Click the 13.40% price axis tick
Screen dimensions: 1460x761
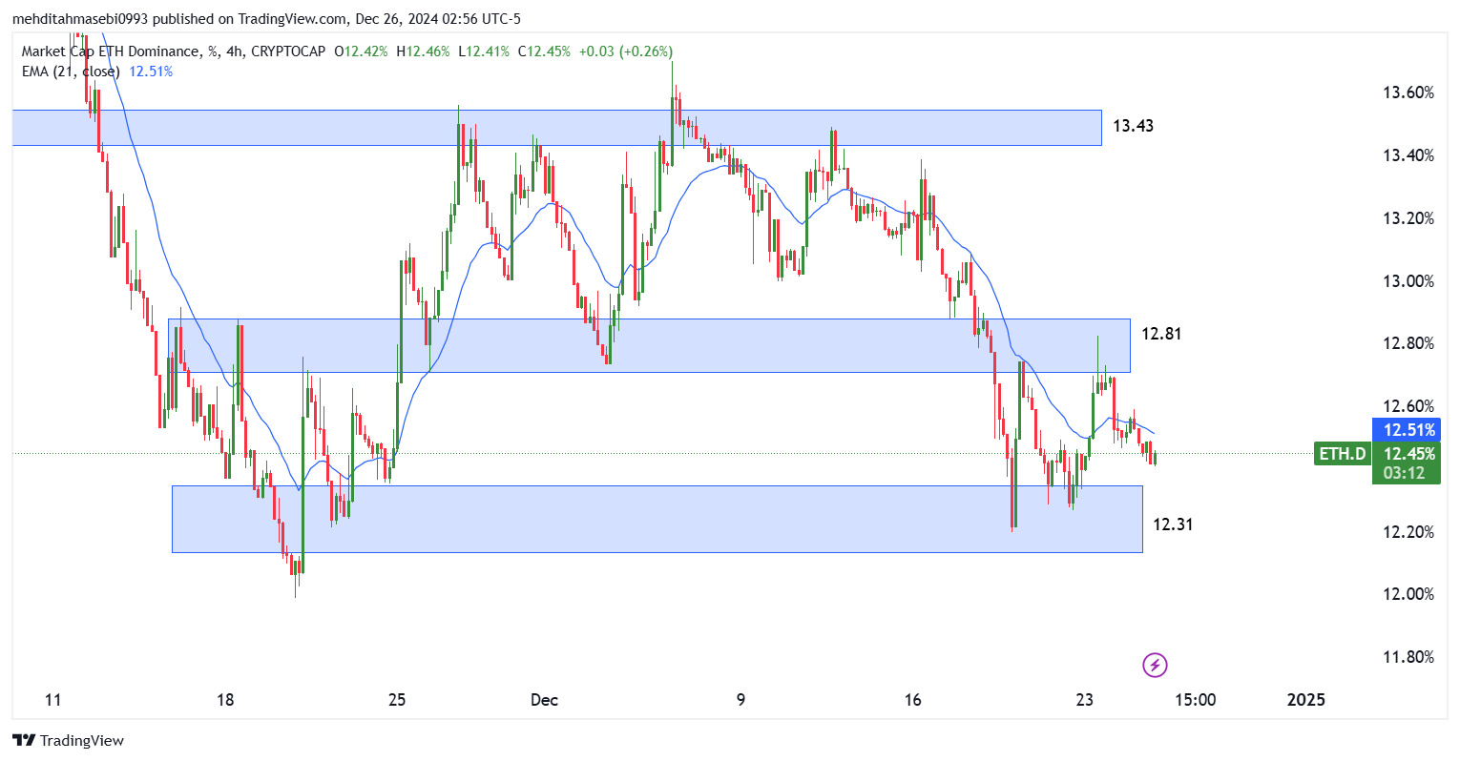[x=1408, y=155]
